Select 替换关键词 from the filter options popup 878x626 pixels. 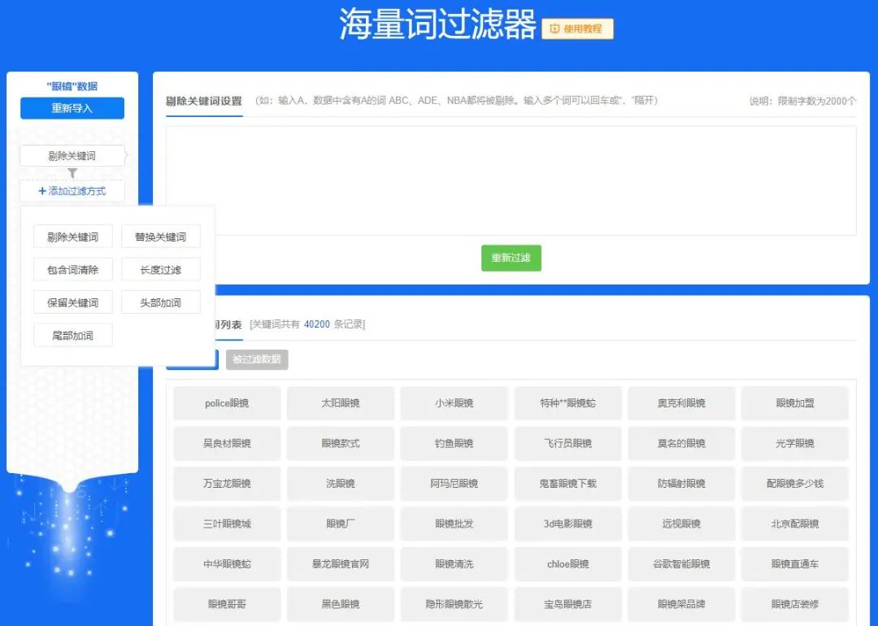[160, 237]
